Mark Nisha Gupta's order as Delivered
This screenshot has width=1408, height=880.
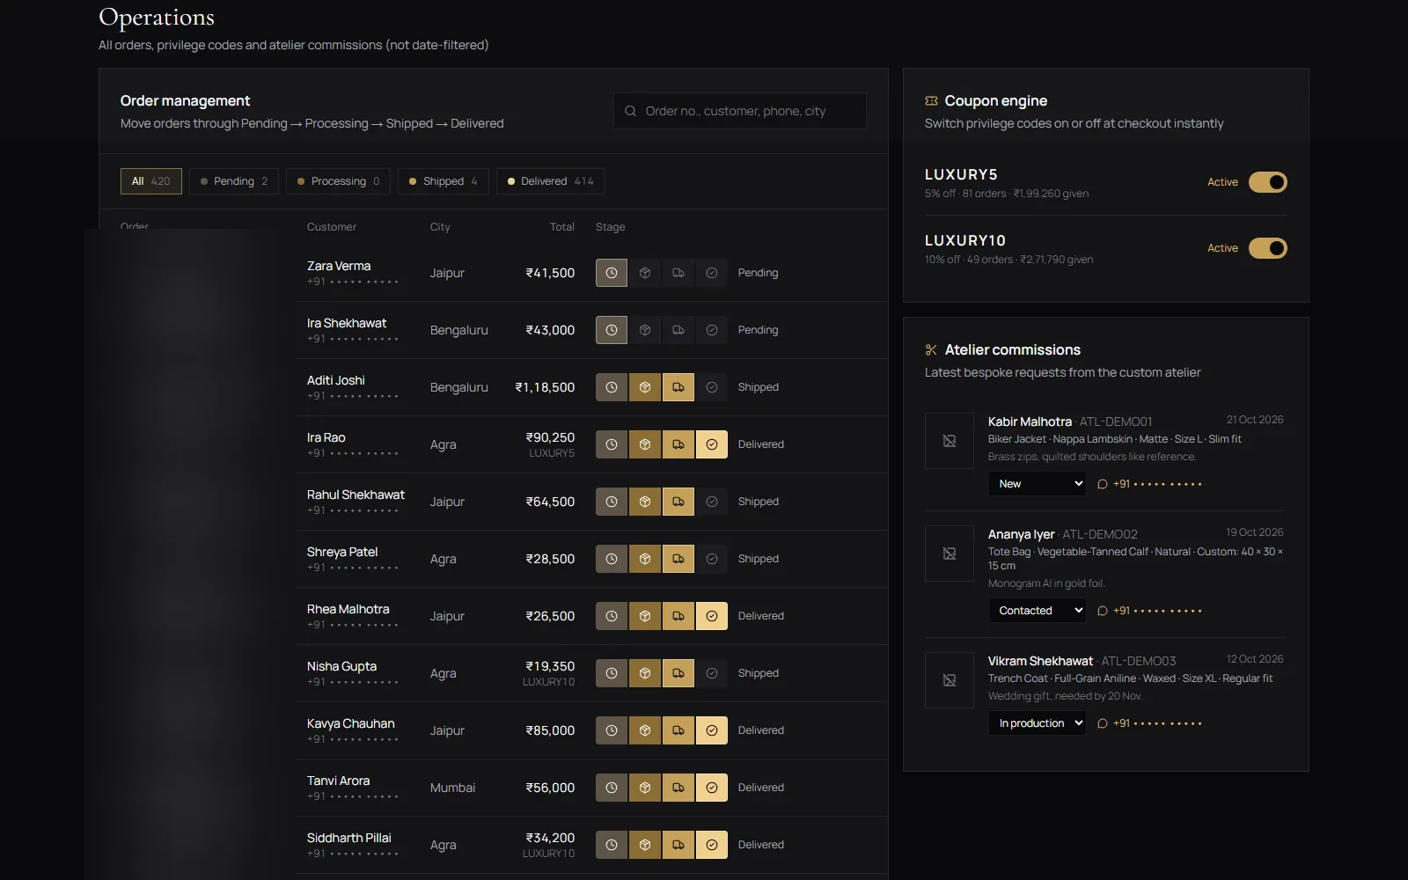point(712,673)
